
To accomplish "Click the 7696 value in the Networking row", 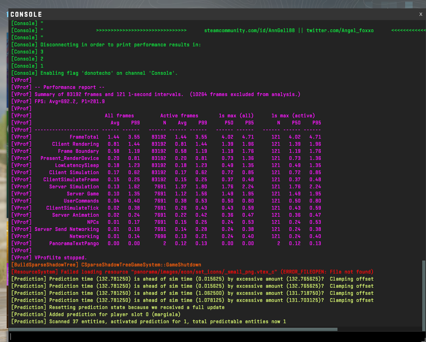I will pyautogui.click(x=160, y=236).
